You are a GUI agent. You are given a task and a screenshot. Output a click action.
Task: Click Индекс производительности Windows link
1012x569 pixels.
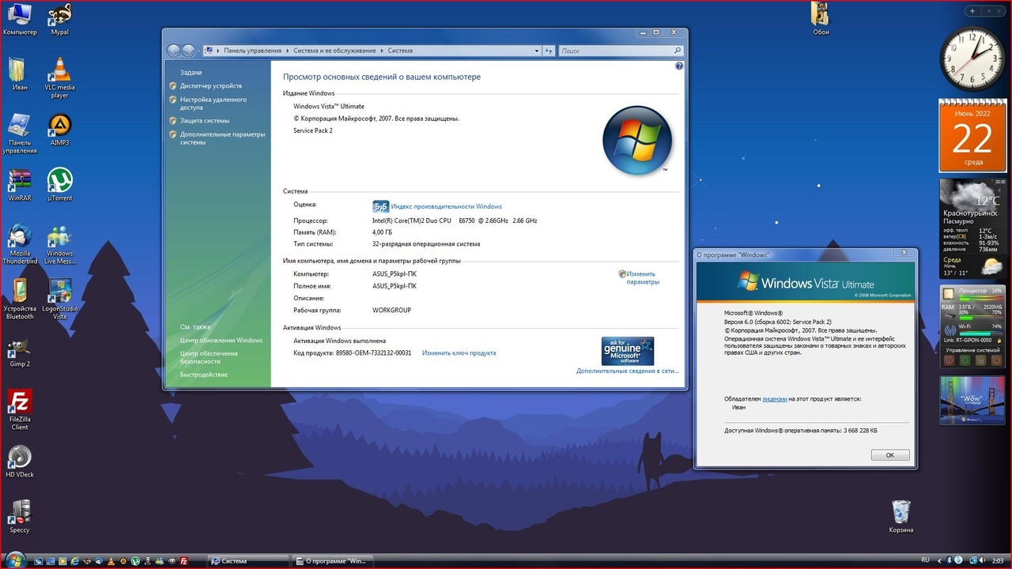pos(447,207)
